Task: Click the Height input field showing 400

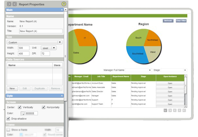Action: click(24, 54)
